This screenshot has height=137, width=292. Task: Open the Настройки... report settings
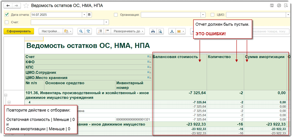(51, 31)
